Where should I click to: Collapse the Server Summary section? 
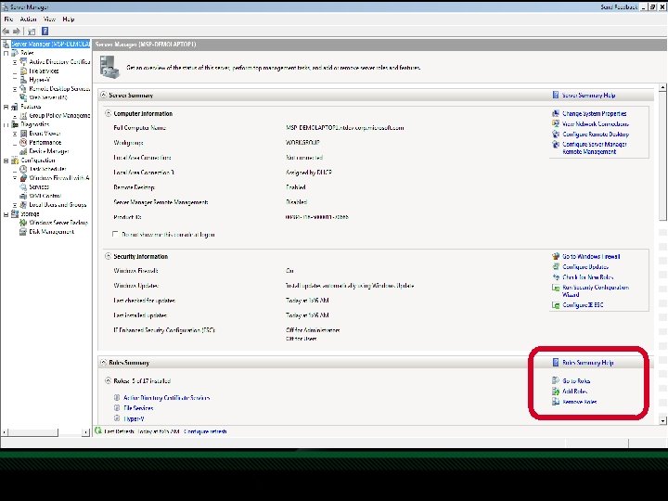coord(104,95)
